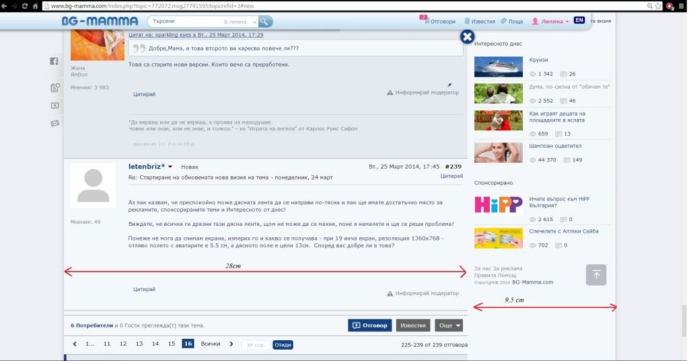Go to previous page with left chevron
Viewport: 689px width, 361px height.
pos(75,344)
